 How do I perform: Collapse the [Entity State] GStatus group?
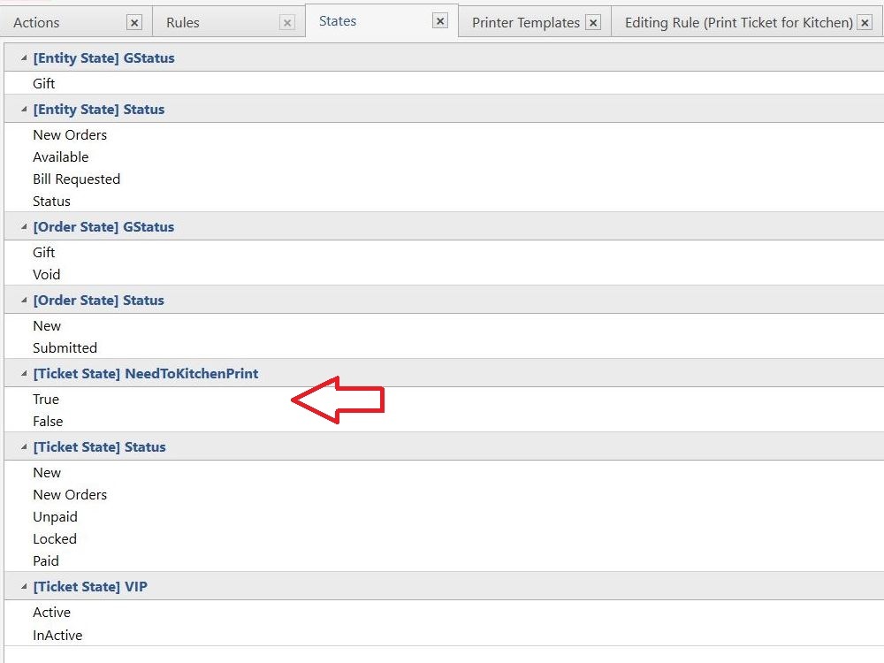[23, 58]
